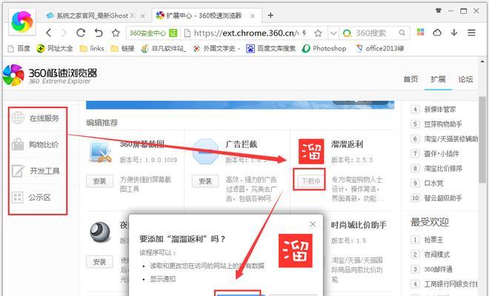Viewport: 489px width, 296px height.
Task: Click the page vertical scrollbar thumb
Action: click(x=482, y=140)
